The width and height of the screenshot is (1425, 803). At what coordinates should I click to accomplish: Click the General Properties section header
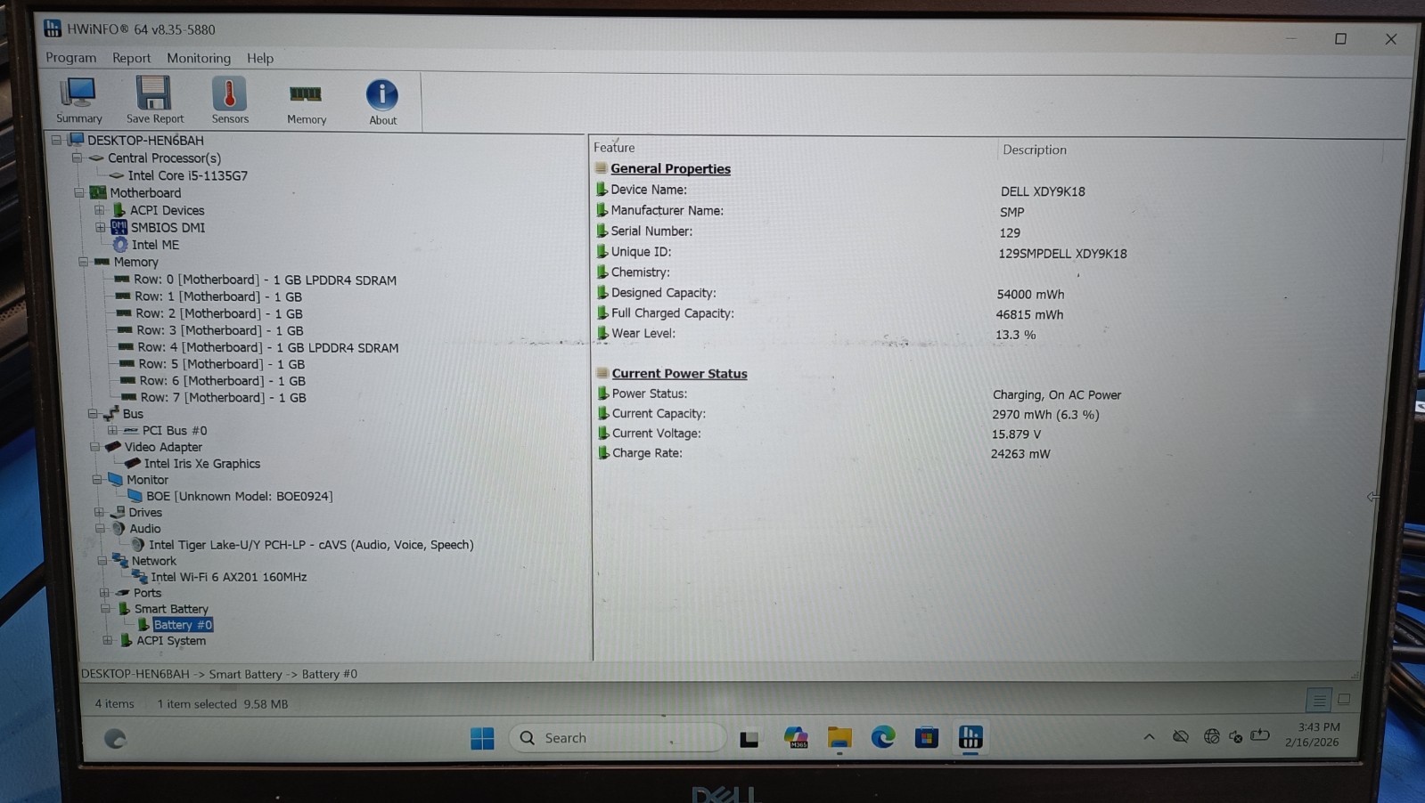pyautogui.click(x=670, y=168)
